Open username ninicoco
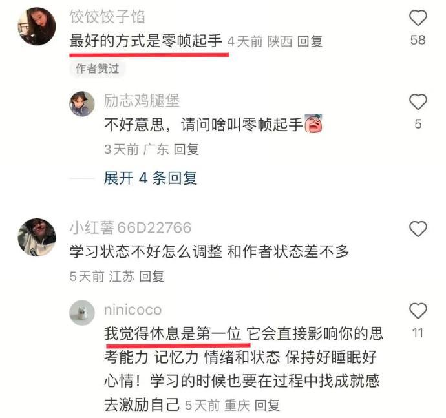Screen dimensions: 446x418 133,309
